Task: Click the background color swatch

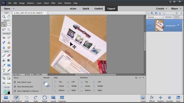Action: (x=9, y=93)
